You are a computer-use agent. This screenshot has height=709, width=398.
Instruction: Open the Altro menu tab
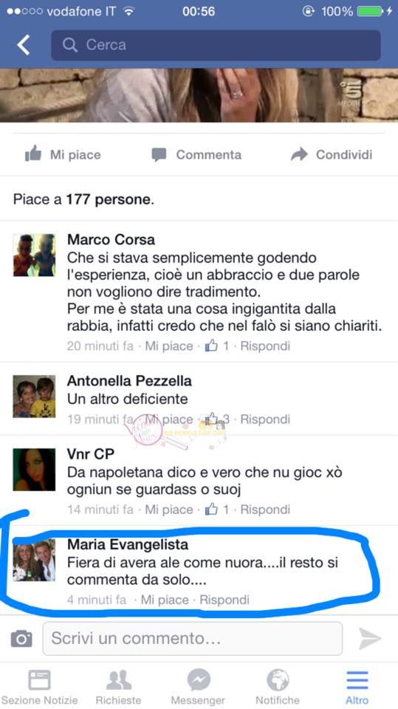click(357, 688)
